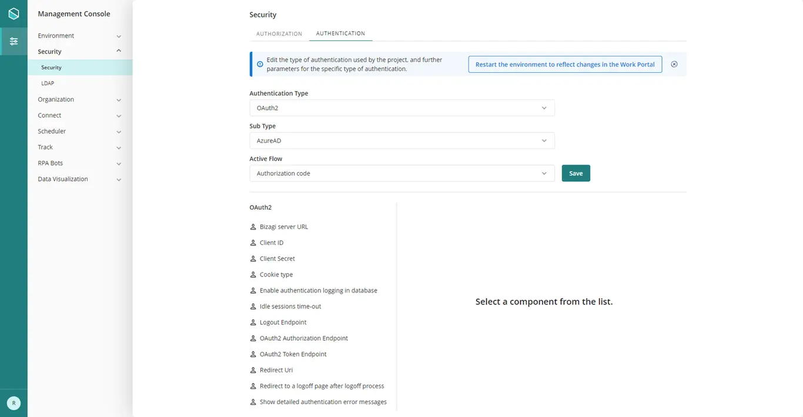The width and height of the screenshot is (803, 417).
Task: Click the info icon in the banner
Action: tap(260, 65)
